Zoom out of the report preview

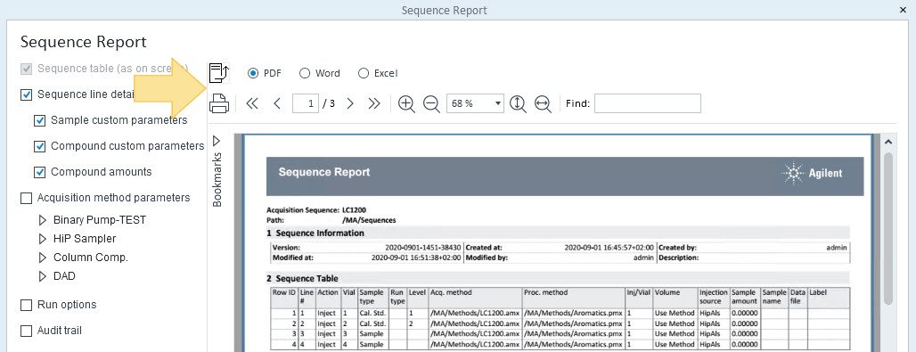(431, 104)
